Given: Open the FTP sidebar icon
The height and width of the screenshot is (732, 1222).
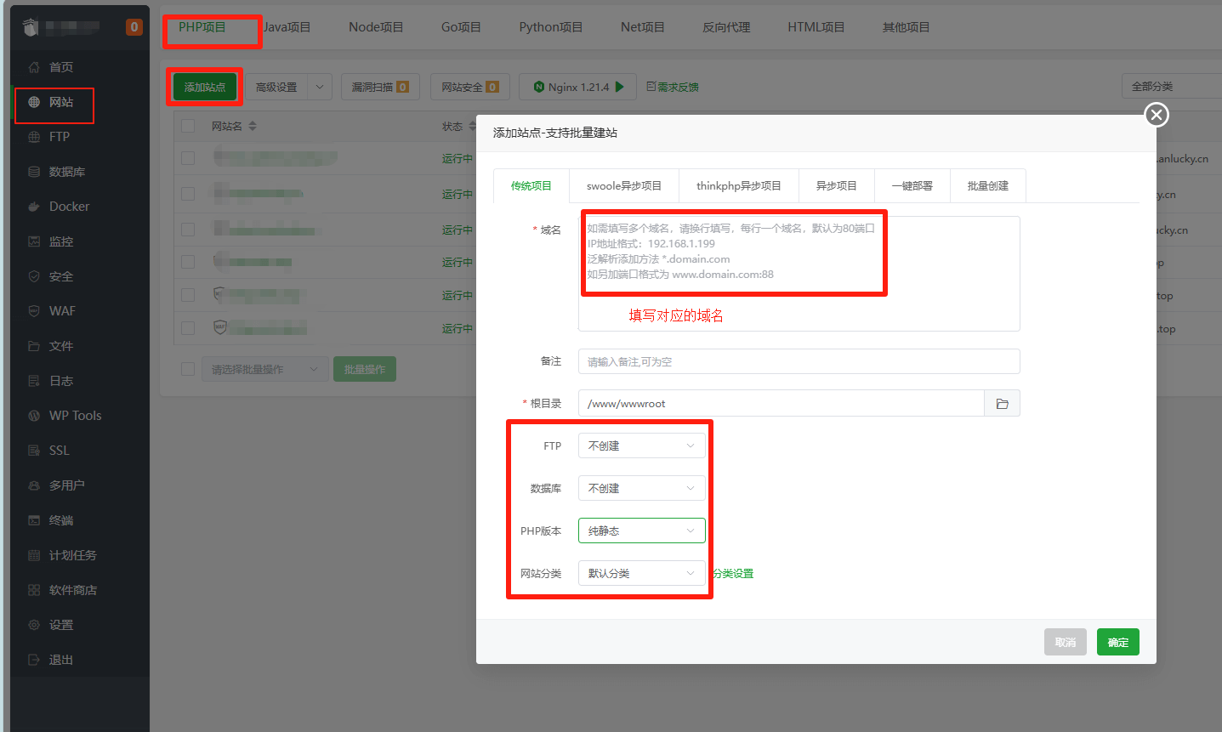Looking at the screenshot, I should [34, 137].
